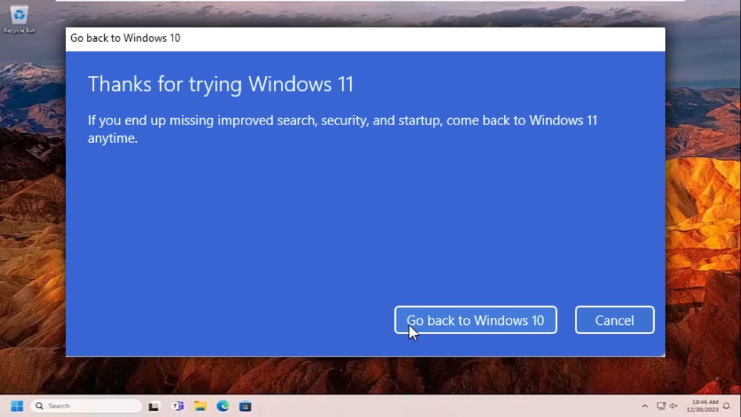Open the clock showing 10:46 AM
Viewport: 741px width, 417px height.
pyautogui.click(x=702, y=406)
